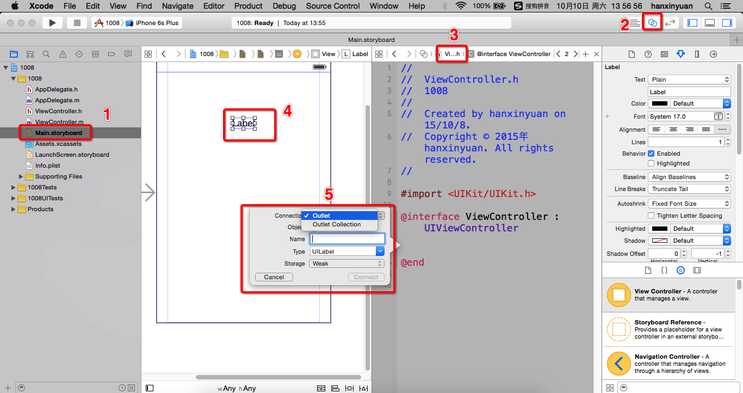743x393 pixels.
Task: Toggle the navigator pane visibility
Action: (x=692, y=23)
